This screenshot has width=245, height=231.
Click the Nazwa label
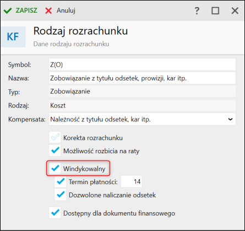coord(19,78)
